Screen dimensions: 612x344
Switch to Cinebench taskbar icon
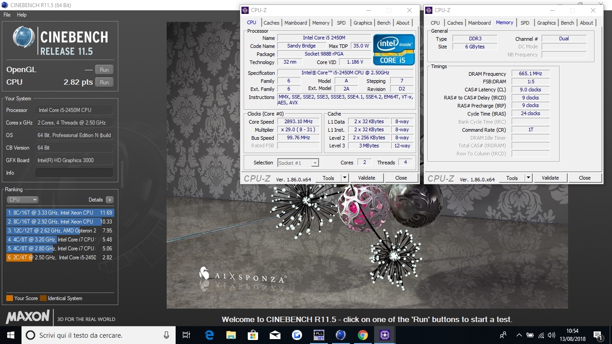pyautogui.click(x=340, y=335)
